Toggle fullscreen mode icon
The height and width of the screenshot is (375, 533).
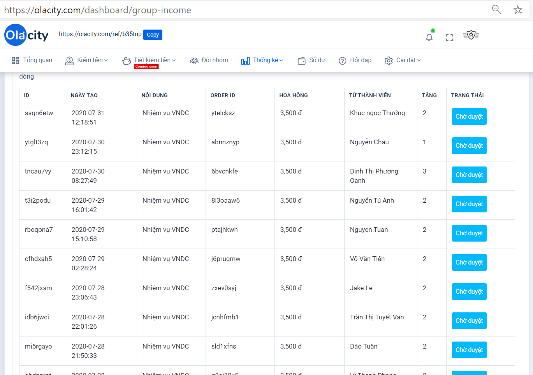(x=449, y=37)
